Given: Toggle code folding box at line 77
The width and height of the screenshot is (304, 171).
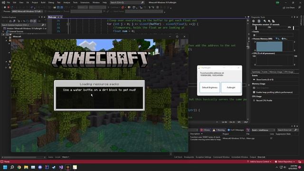Looking at the screenshot, I should (68, 24).
